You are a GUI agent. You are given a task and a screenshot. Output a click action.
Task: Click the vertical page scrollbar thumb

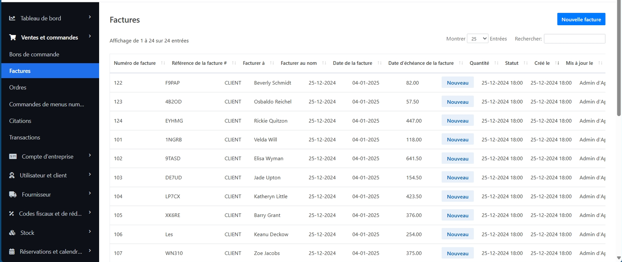[x=619, y=58]
